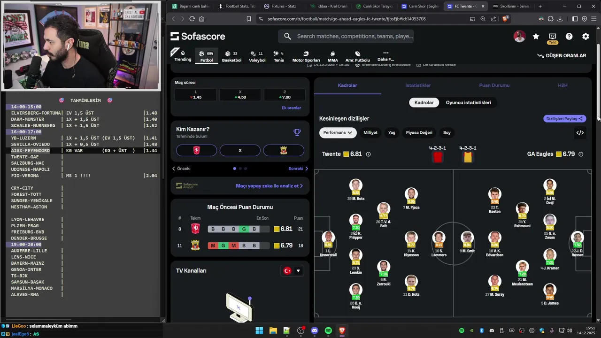The width and height of the screenshot is (601, 338).
Task: Click the trophy icon in Kim Kazanır
Action: (x=297, y=132)
